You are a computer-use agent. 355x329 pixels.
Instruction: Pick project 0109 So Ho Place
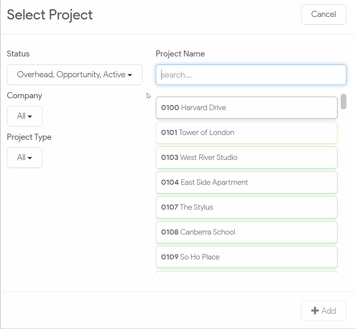246,257
